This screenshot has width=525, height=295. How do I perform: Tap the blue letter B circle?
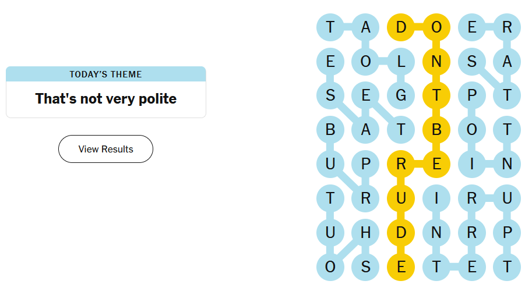[330, 129]
